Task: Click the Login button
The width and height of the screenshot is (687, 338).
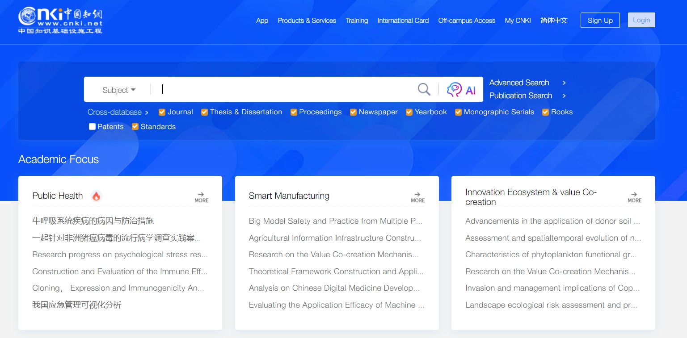Action: coord(641,20)
